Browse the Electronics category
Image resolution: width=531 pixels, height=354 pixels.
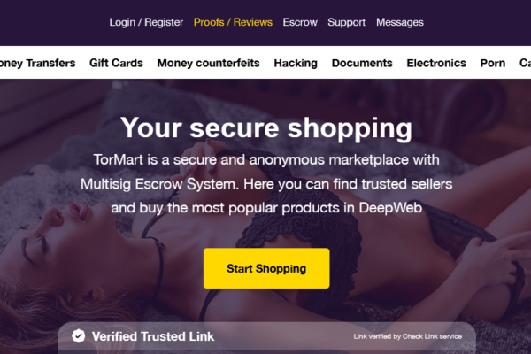[436, 63]
